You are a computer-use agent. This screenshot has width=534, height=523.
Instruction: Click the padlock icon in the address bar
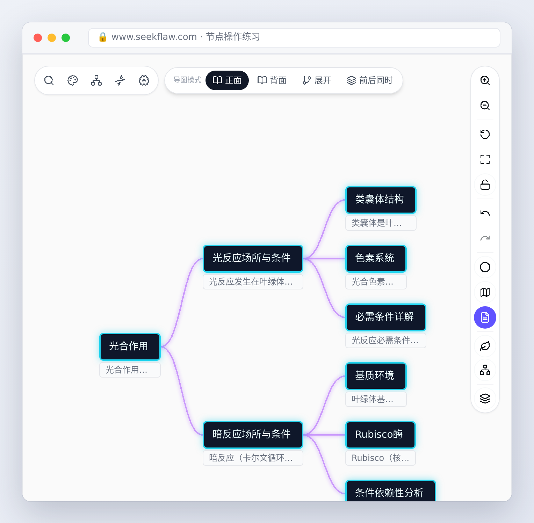(x=103, y=37)
